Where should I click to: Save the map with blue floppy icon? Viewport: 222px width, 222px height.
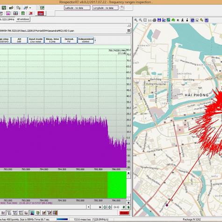pos(159,20)
